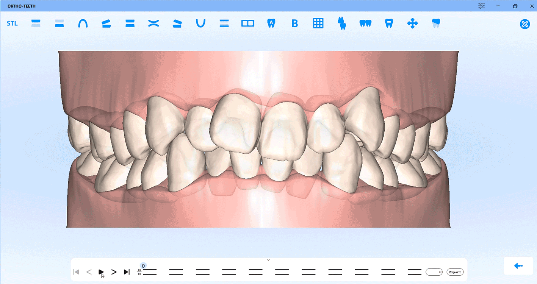Click the bold B icon in toolbar

tap(294, 23)
